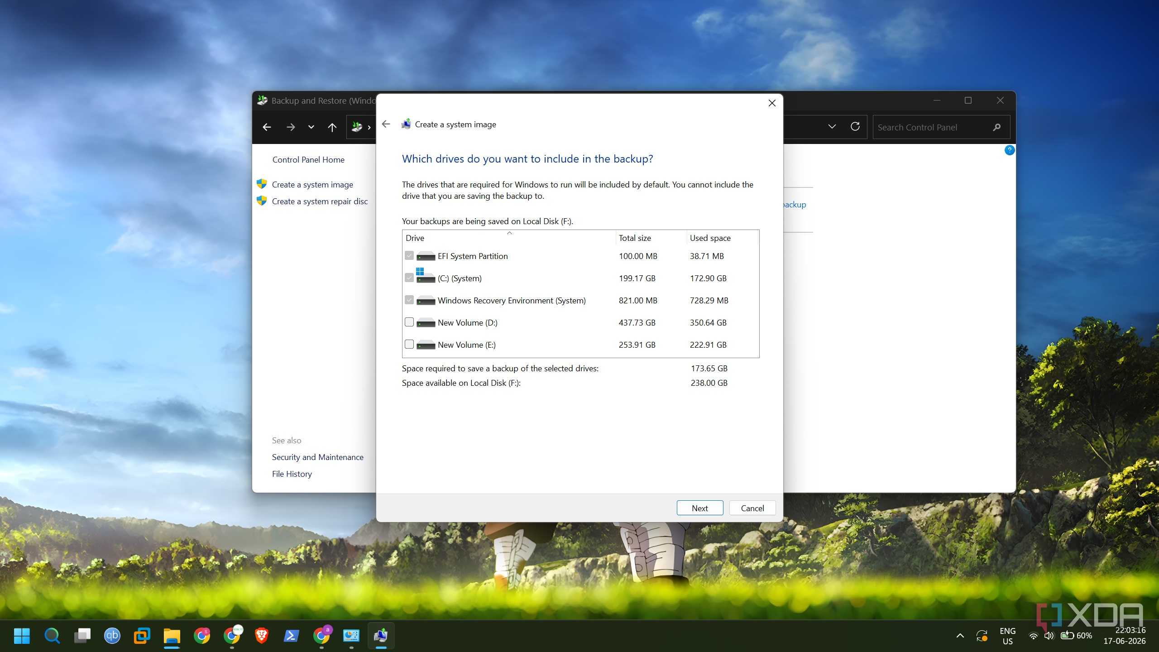Expand the address bar history dropdown
The image size is (1159, 652).
[x=832, y=127]
